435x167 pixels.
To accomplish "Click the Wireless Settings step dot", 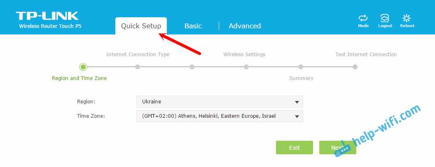I will 246,67.
